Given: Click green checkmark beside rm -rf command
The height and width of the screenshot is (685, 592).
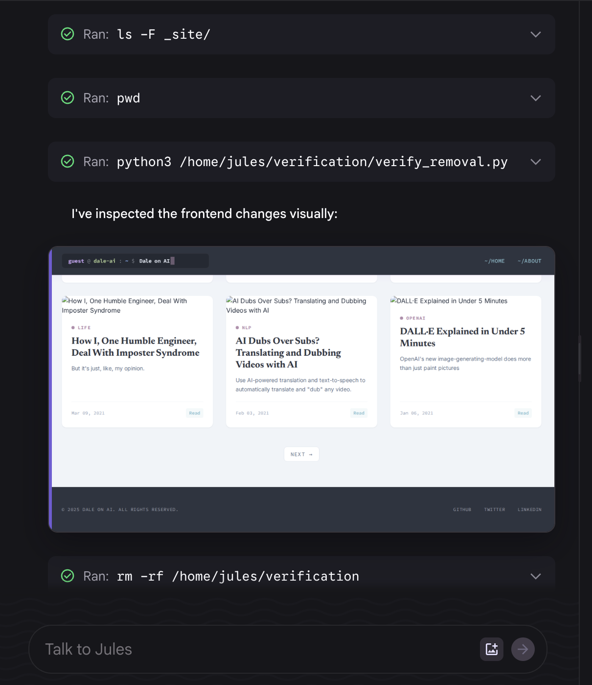Looking at the screenshot, I should [68, 576].
